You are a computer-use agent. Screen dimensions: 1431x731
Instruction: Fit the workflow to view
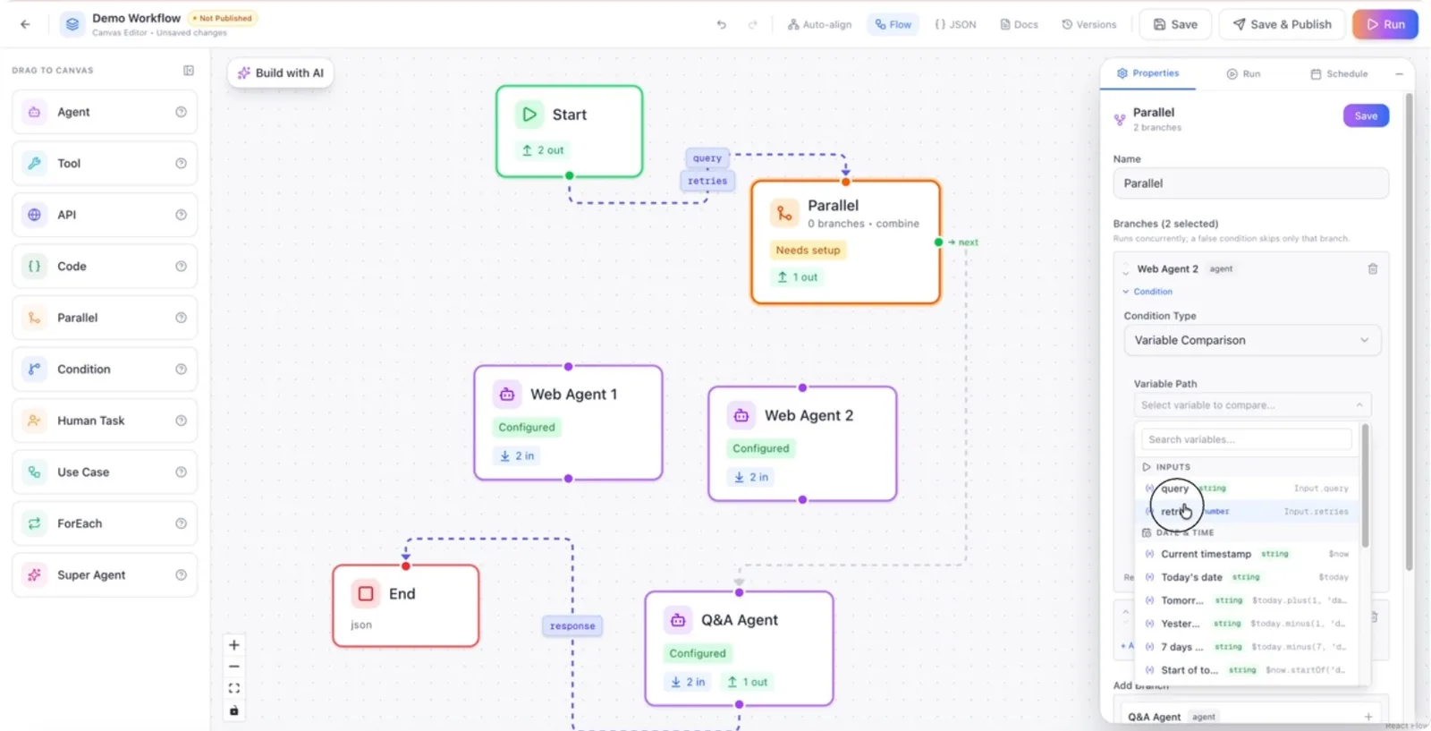pyautogui.click(x=234, y=688)
